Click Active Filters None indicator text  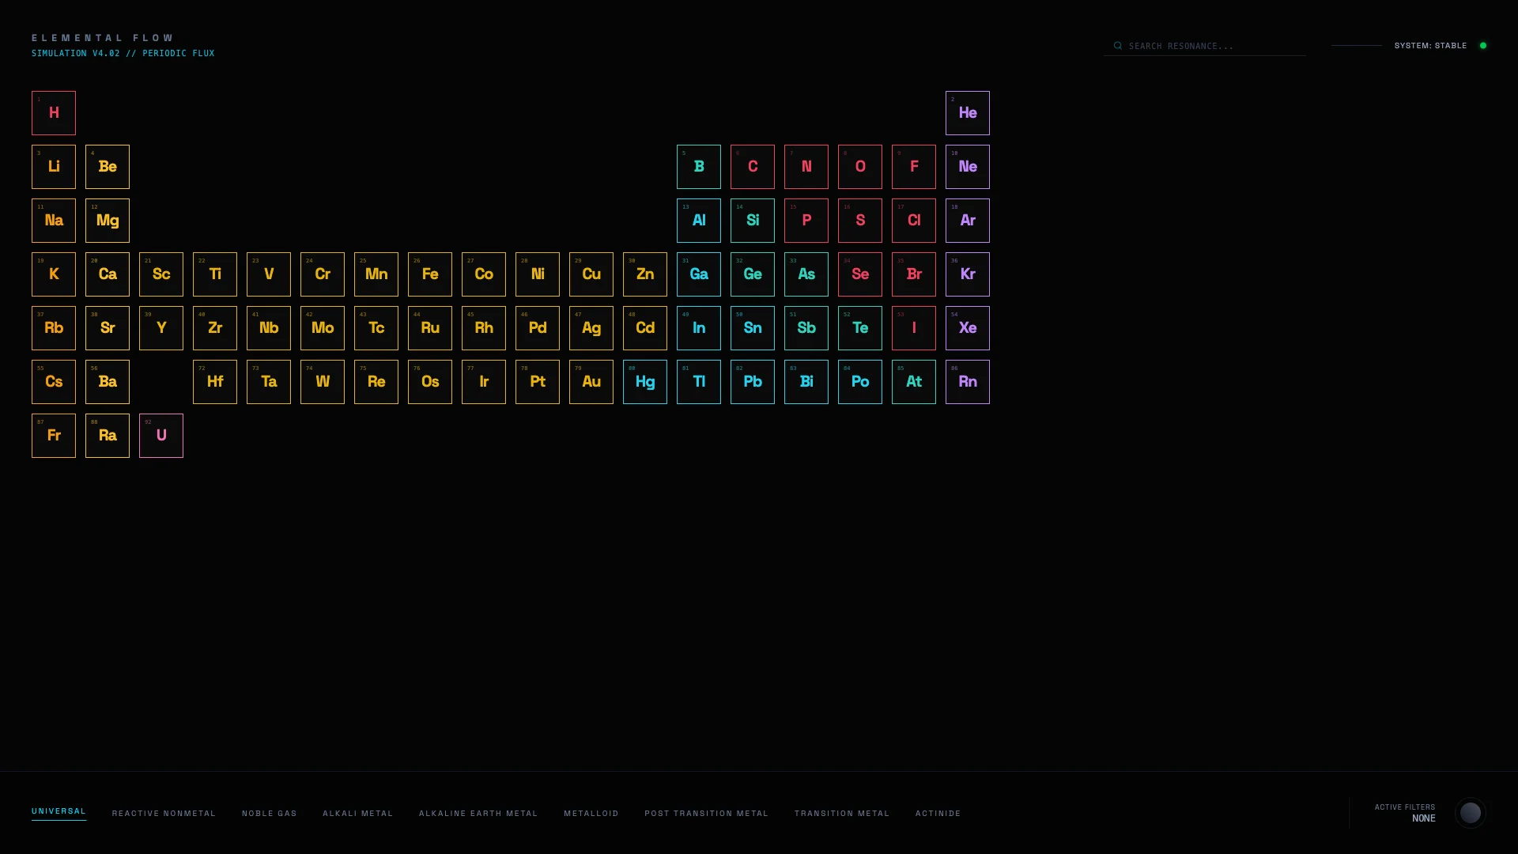tap(1405, 813)
